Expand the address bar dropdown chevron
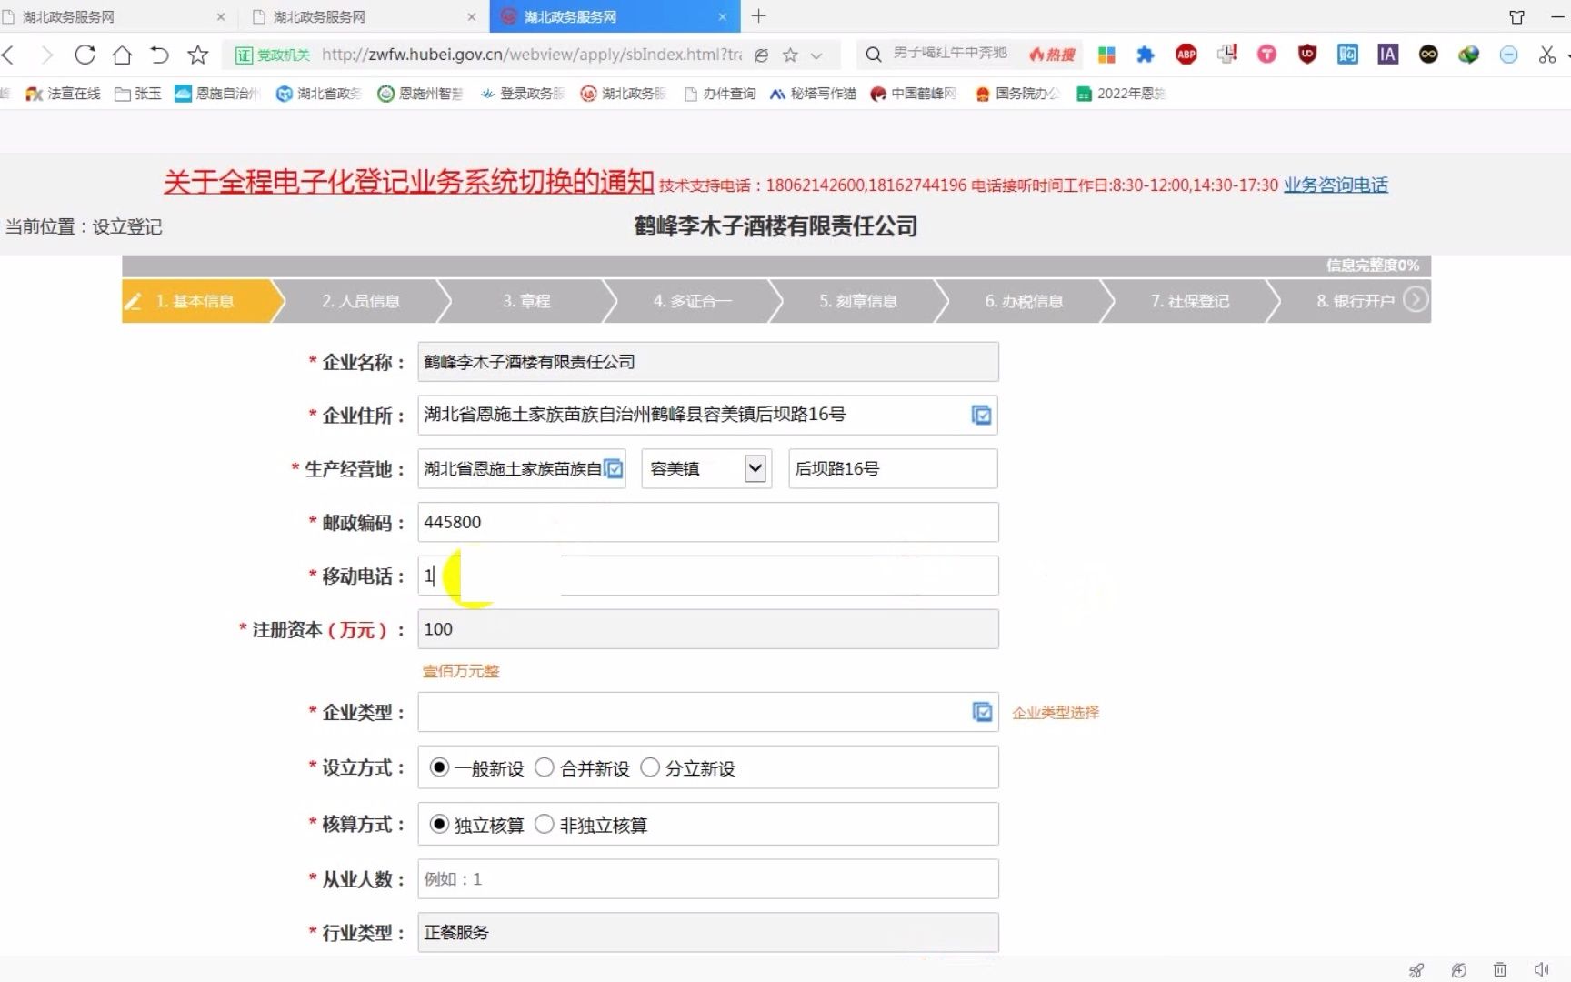 point(816,55)
